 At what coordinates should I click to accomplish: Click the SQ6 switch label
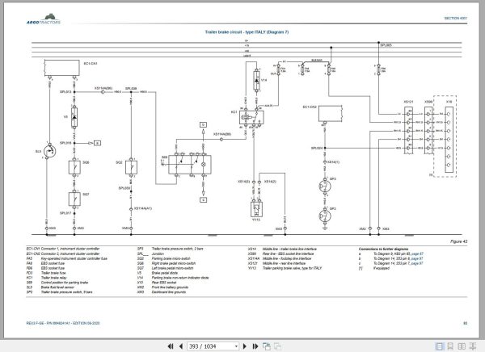86,162
